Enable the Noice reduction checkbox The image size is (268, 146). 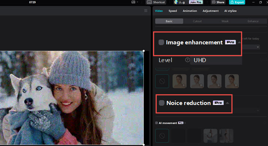pyautogui.click(x=162, y=103)
